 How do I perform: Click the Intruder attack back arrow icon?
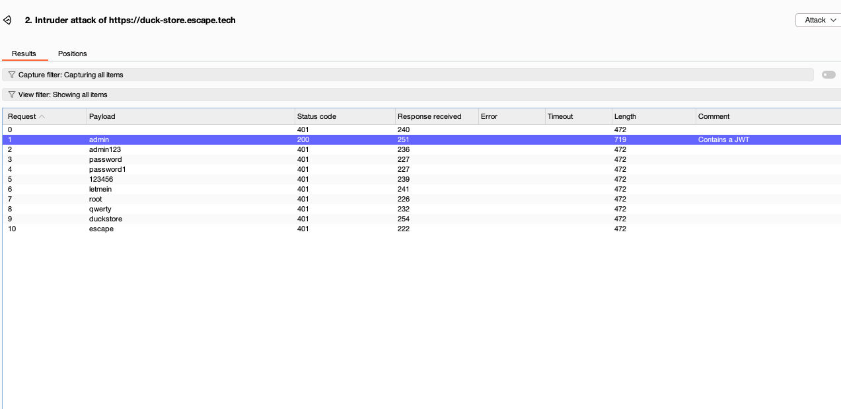7,20
